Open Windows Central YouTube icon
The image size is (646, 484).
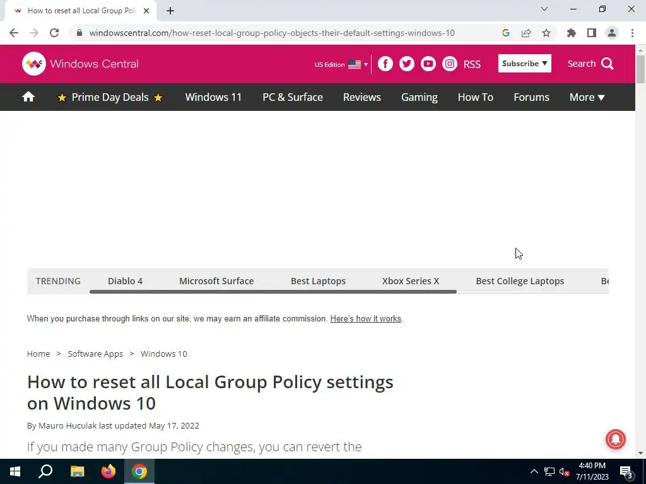click(x=428, y=64)
